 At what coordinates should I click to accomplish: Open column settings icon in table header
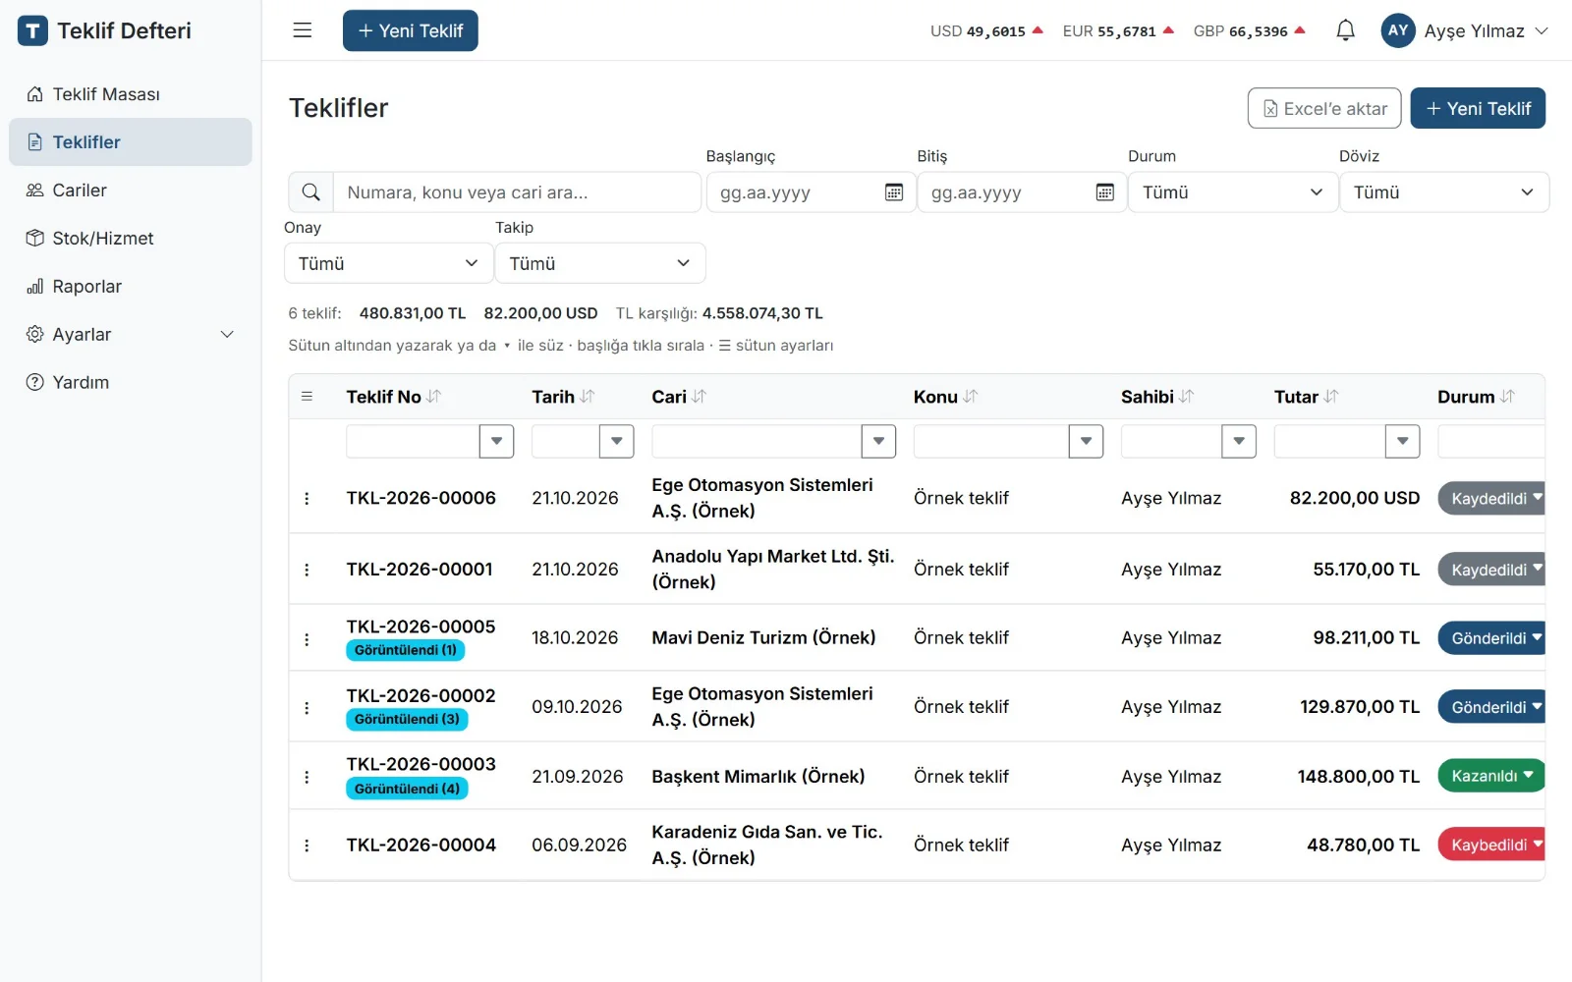[x=307, y=397]
